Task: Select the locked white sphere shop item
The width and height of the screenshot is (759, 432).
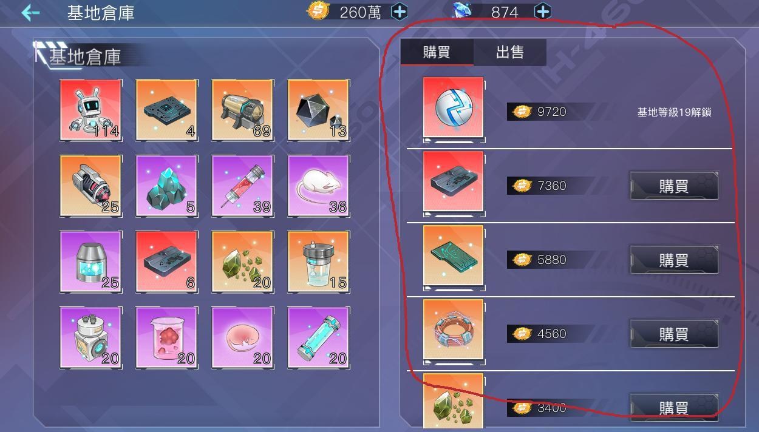Action: point(454,109)
